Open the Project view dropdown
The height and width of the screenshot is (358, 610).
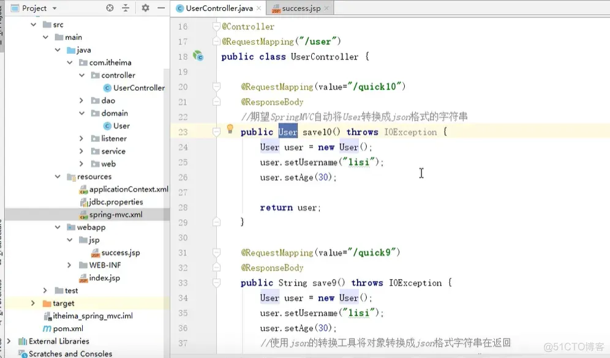[x=55, y=8]
